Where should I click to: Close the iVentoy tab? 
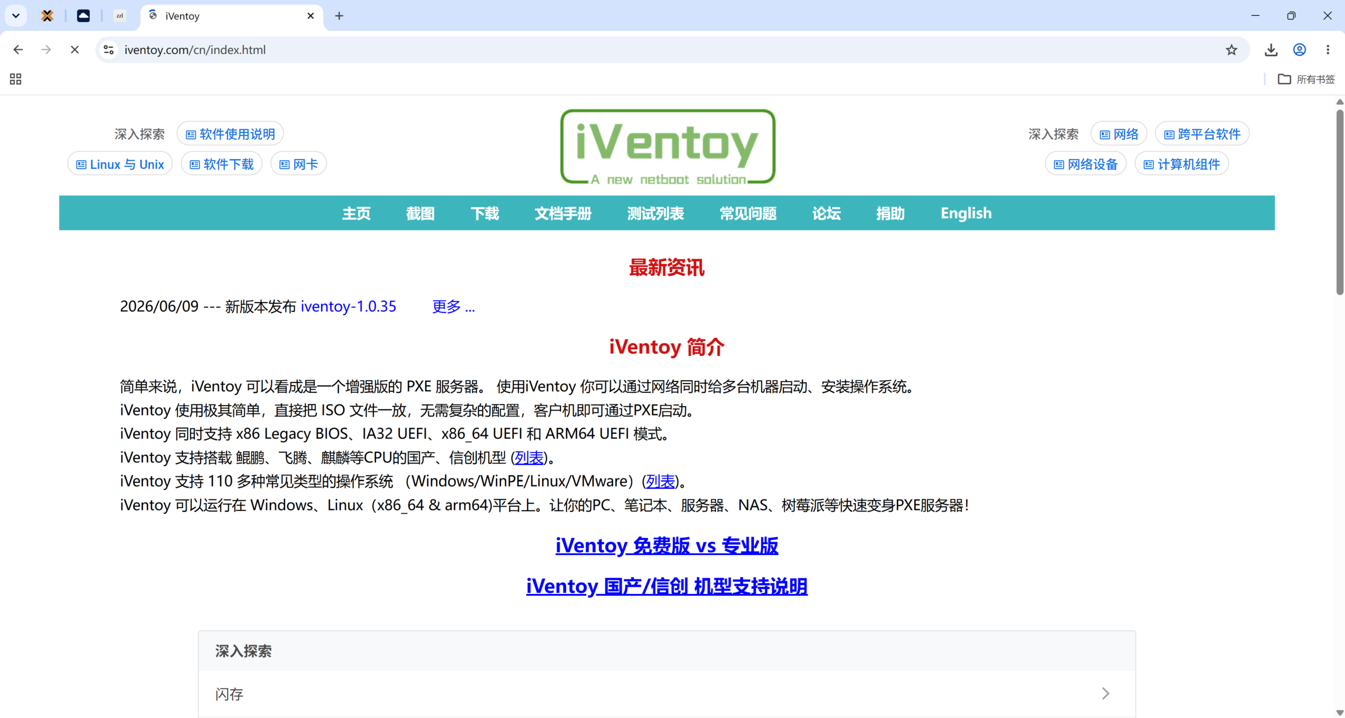click(x=311, y=16)
